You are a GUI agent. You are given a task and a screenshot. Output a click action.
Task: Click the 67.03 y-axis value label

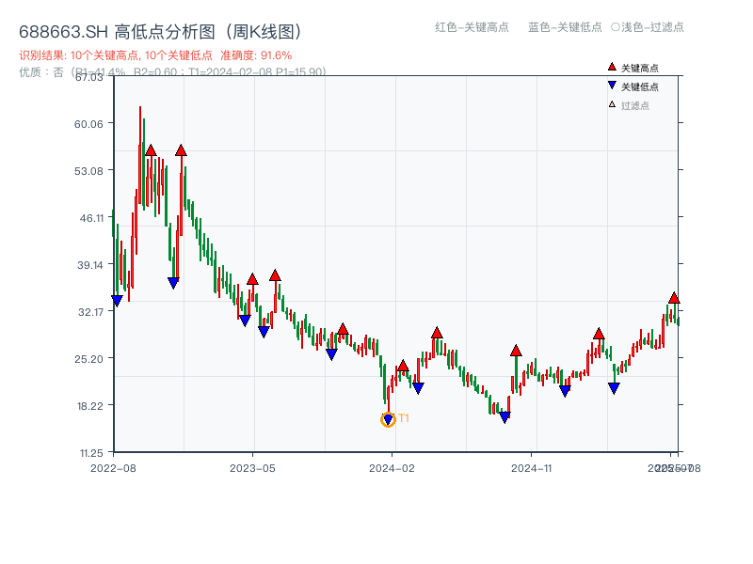point(91,79)
